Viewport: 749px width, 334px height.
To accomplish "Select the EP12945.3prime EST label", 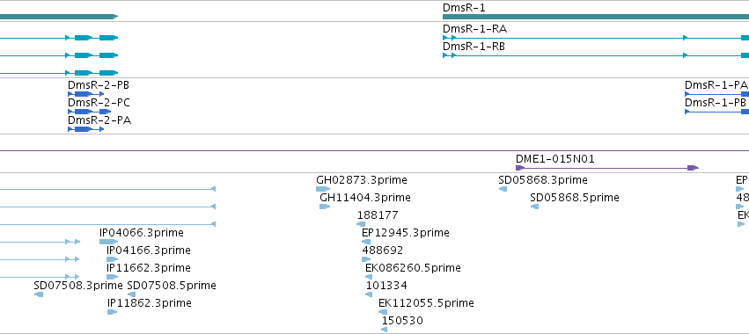I will coord(406,233).
